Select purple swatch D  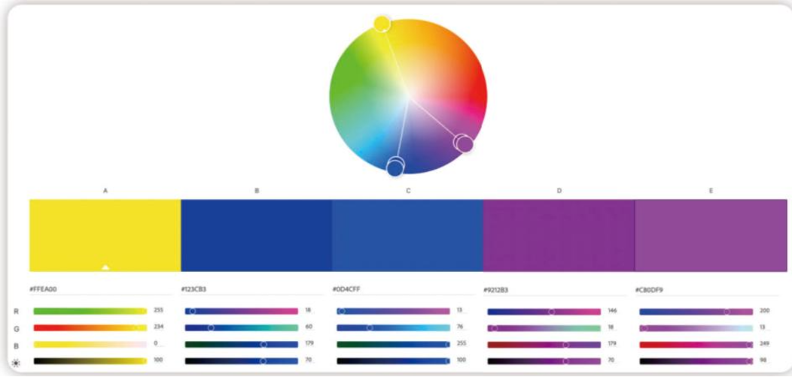(559, 235)
